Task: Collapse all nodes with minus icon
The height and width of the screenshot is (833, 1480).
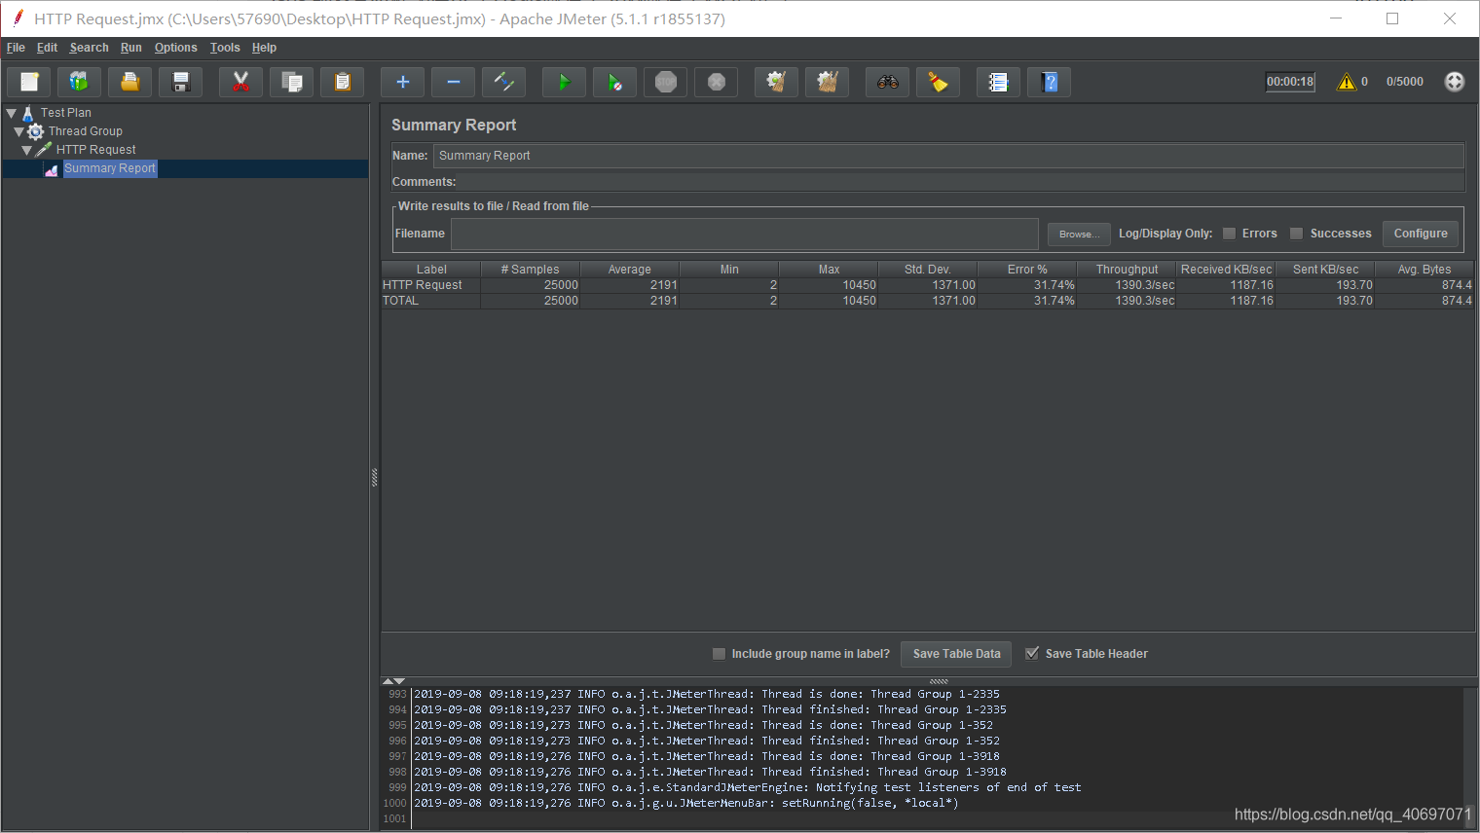Action: click(x=454, y=82)
